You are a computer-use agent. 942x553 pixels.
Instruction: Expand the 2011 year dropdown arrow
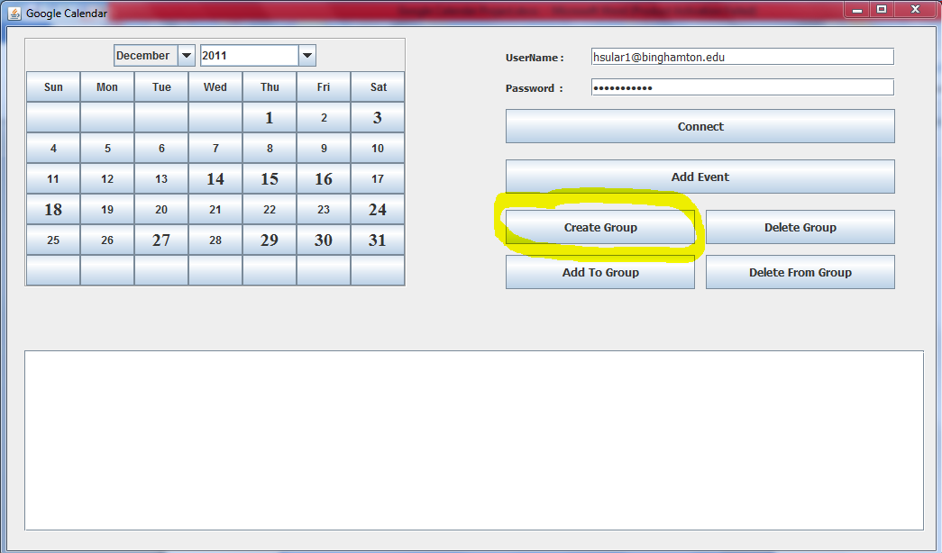307,56
